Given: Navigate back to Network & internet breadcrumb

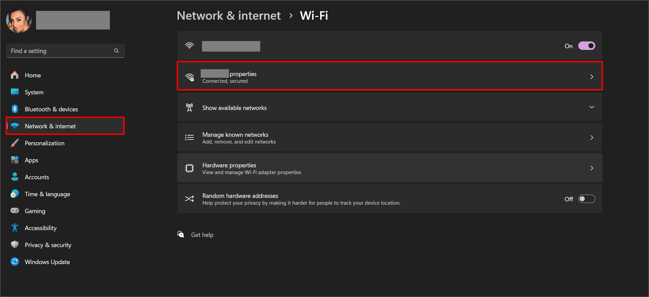Looking at the screenshot, I should click(229, 15).
